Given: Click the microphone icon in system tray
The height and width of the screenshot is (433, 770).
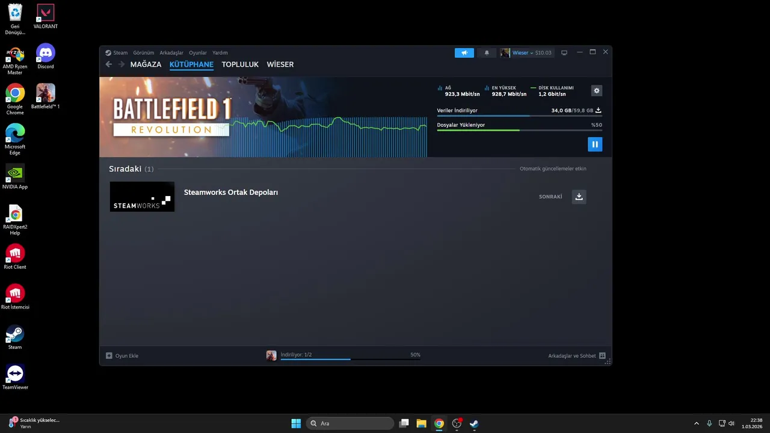Looking at the screenshot, I should point(709,423).
